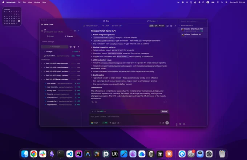Click the help icon at bottom right panel
Image resolution: width=247 pixels, height=160 pixels.
click(184, 124)
